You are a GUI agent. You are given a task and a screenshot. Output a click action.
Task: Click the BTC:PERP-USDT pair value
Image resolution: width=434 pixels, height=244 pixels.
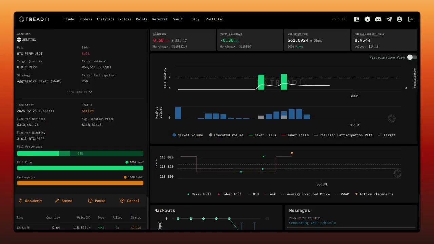click(30, 54)
